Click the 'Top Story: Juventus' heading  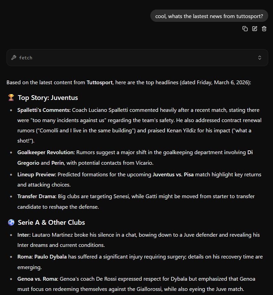(x=48, y=98)
